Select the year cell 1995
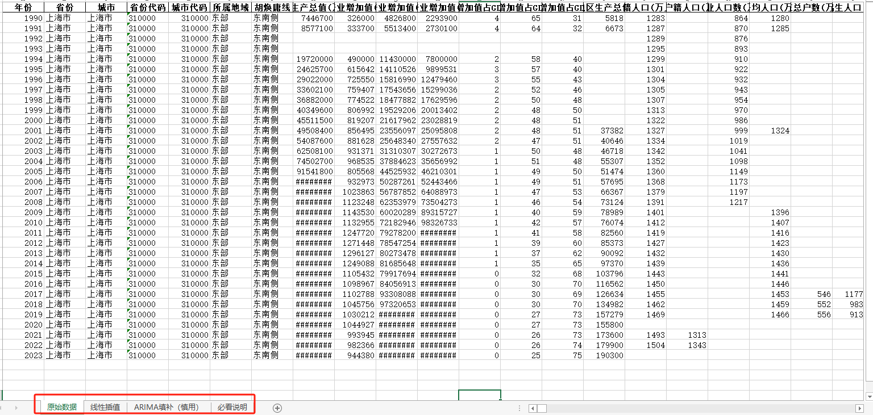 (23, 69)
